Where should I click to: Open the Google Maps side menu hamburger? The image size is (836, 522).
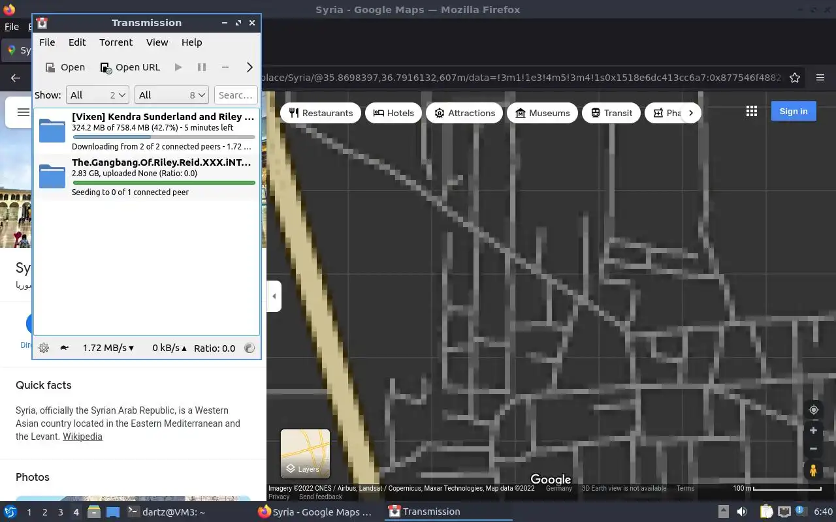[x=23, y=112]
